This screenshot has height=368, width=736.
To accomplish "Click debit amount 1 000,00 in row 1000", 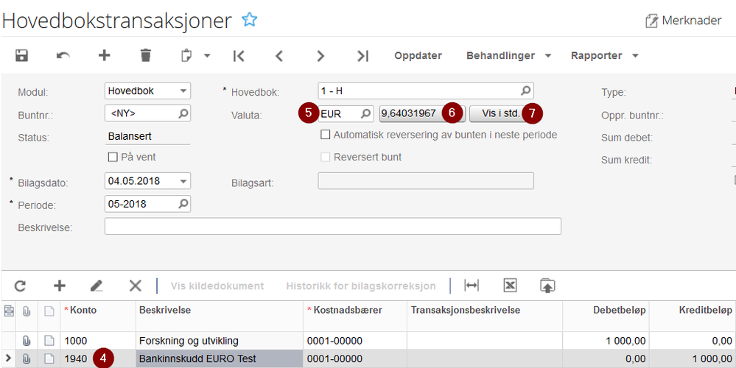I will click(x=606, y=341).
